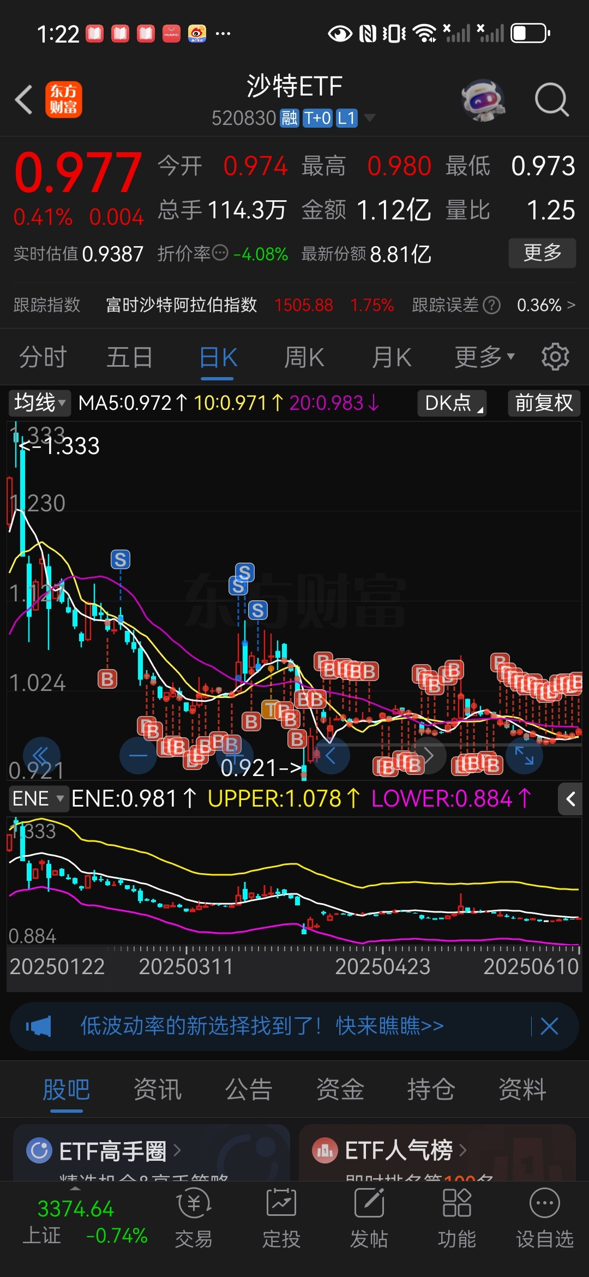The height and width of the screenshot is (1277, 589).
Task: Tap the search magnifier icon
Action: click(x=552, y=100)
